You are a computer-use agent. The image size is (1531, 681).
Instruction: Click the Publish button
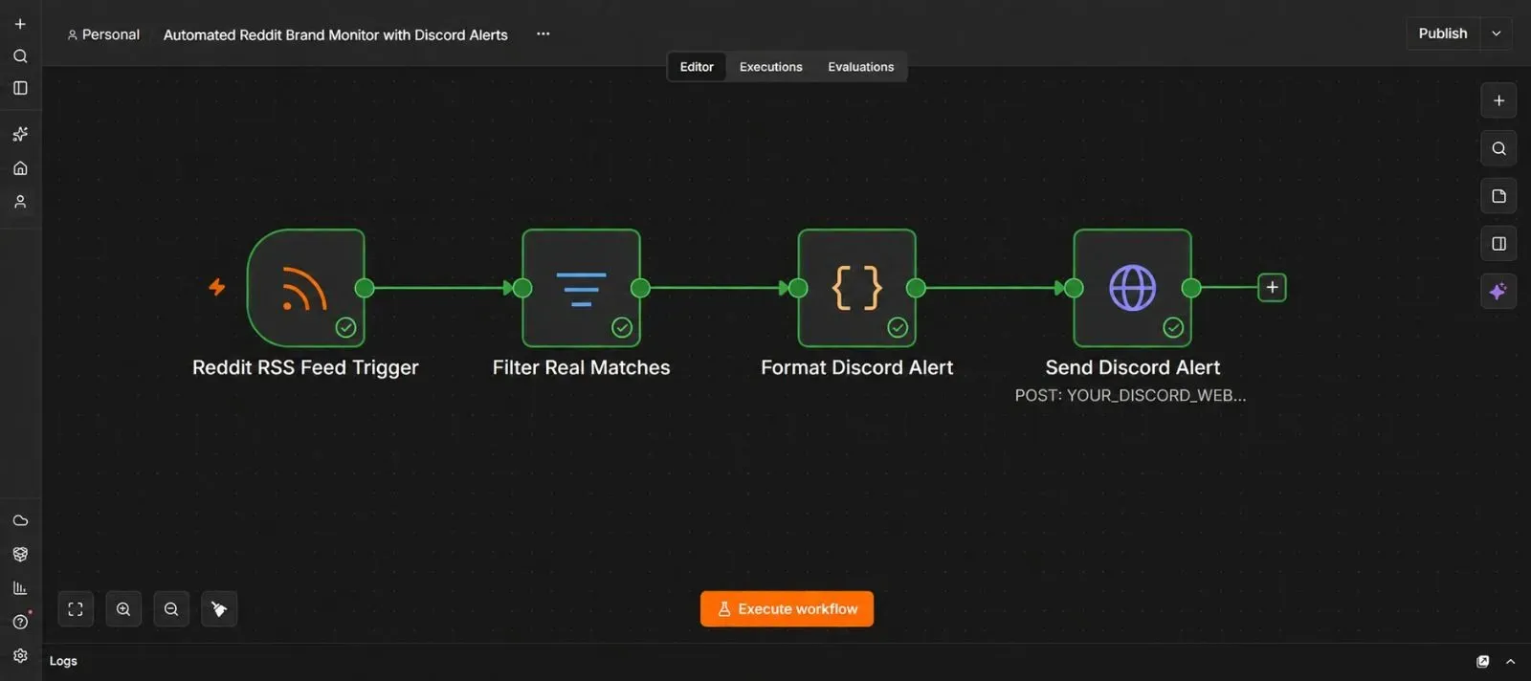coord(1443,33)
